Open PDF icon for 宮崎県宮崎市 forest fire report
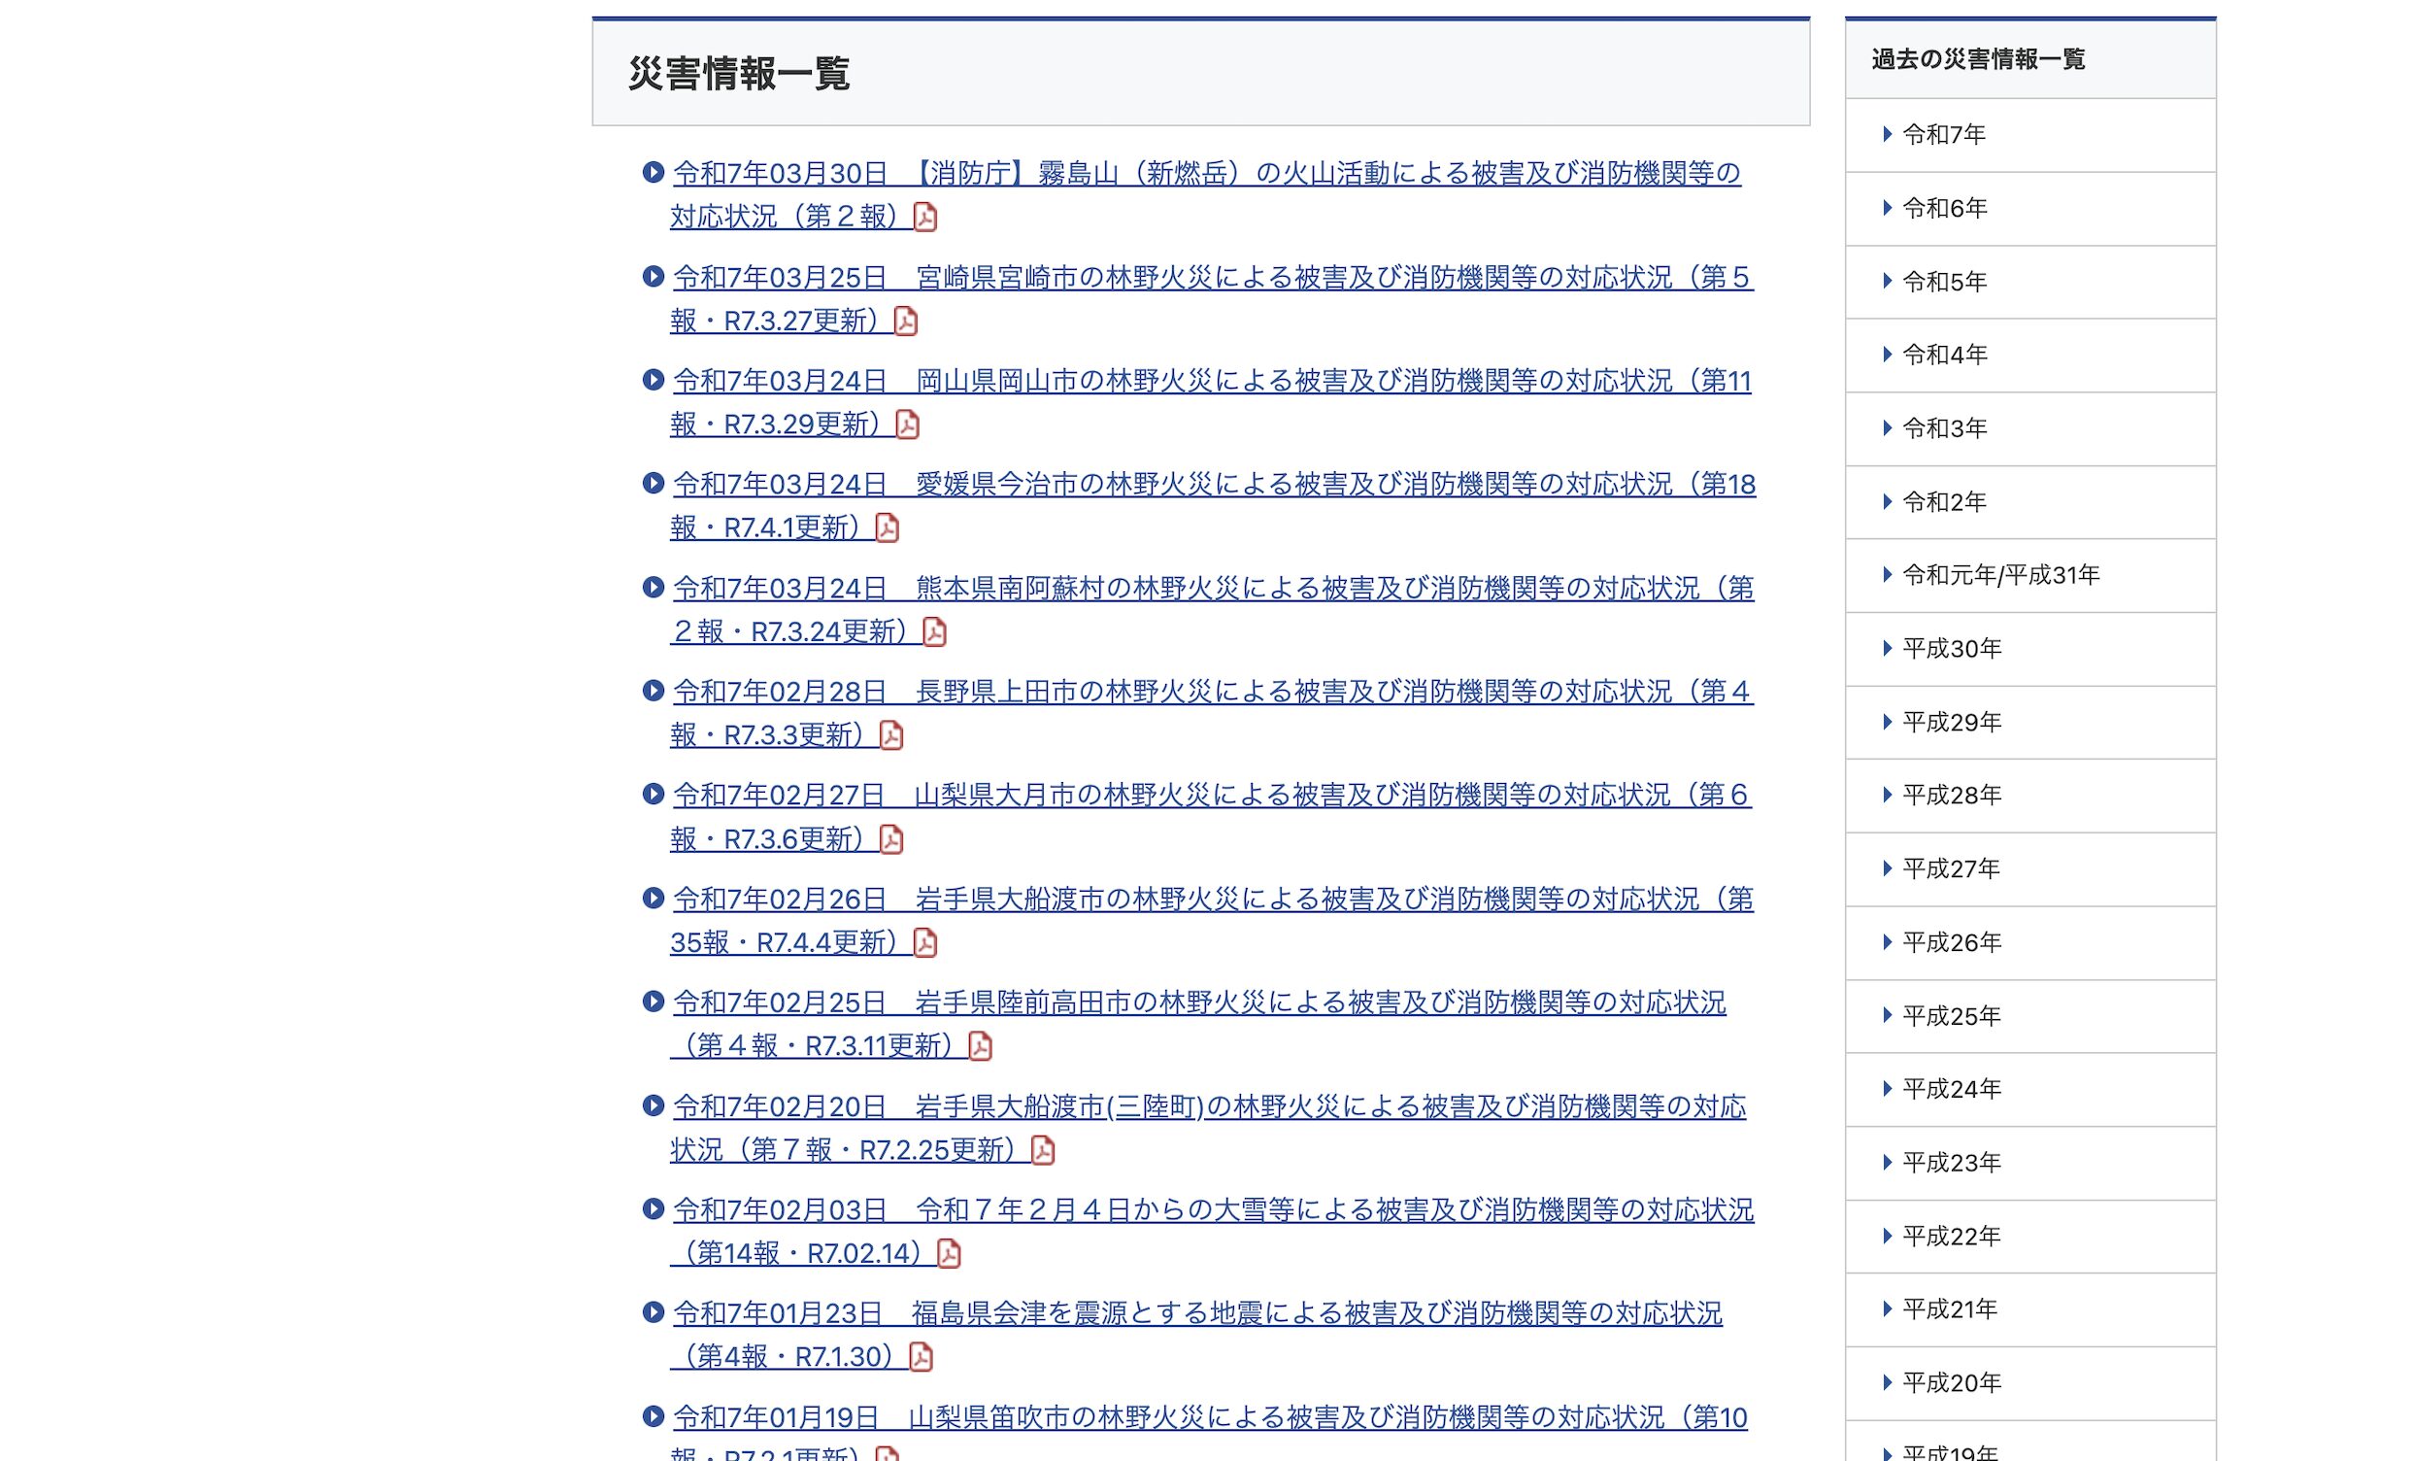The width and height of the screenshot is (2414, 1461). 905,321
